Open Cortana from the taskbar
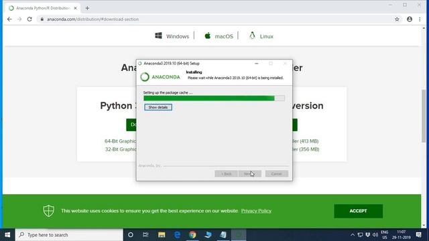429x241 pixels. (x=131, y=235)
